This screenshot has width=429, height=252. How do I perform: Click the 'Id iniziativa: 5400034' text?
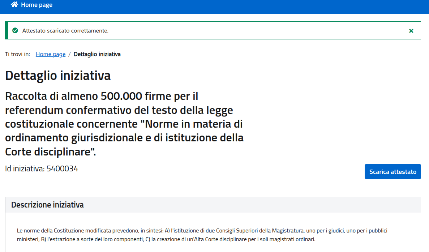click(x=42, y=168)
